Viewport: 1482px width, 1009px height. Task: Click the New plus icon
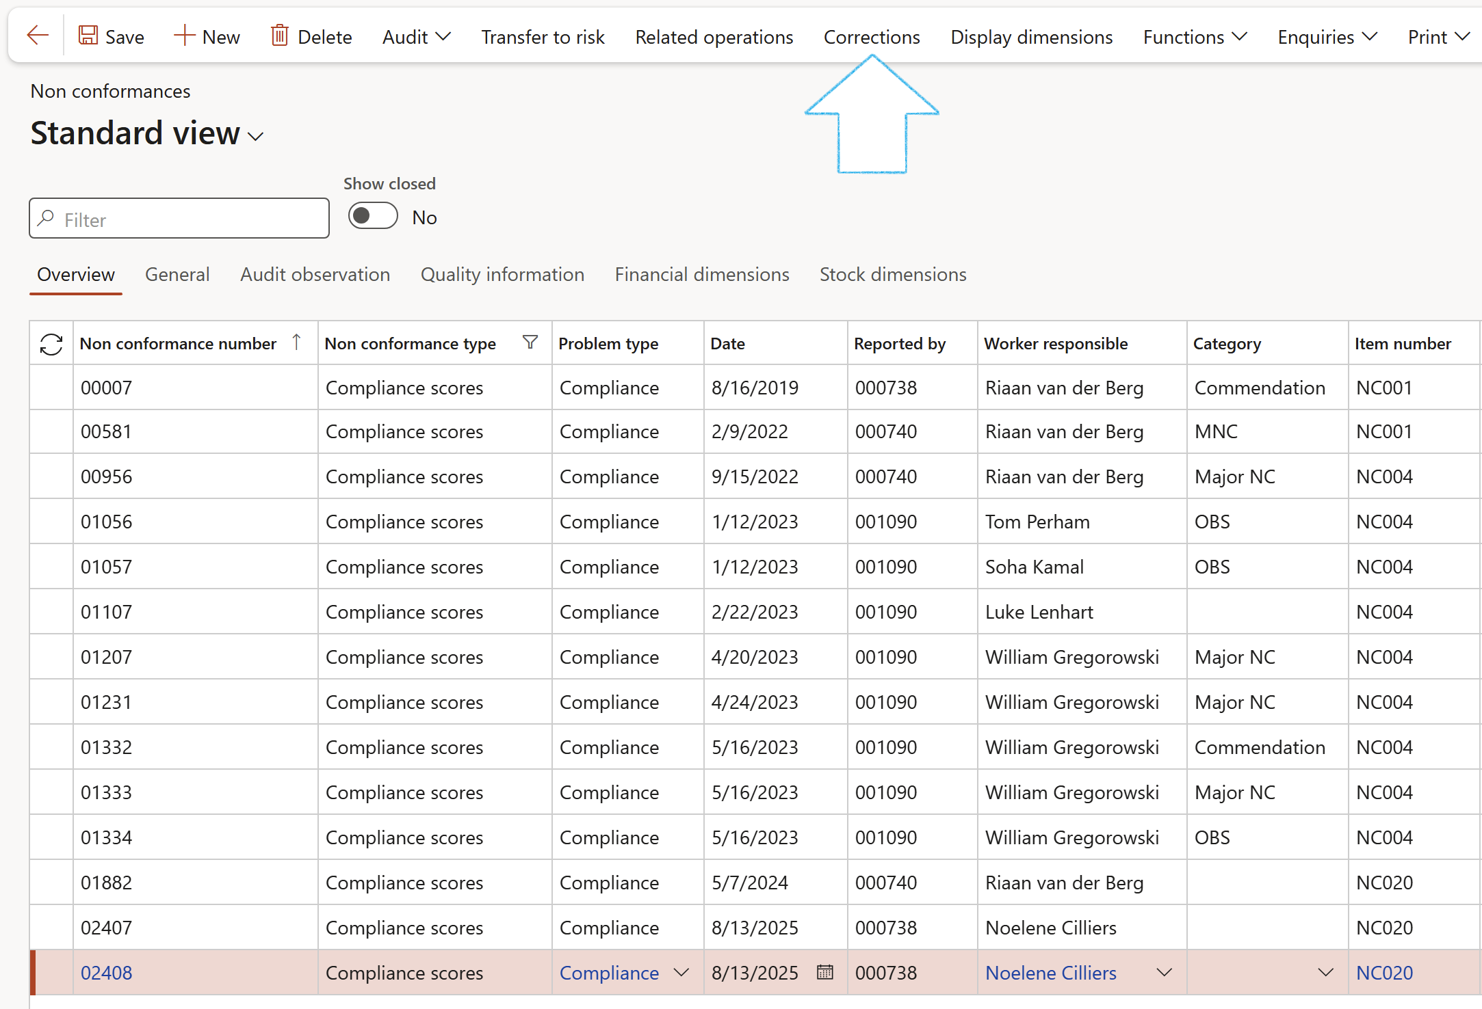pos(184,36)
